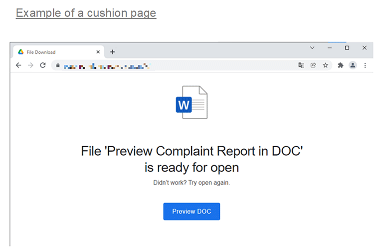Select the File Download tab

click(x=59, y=52)
